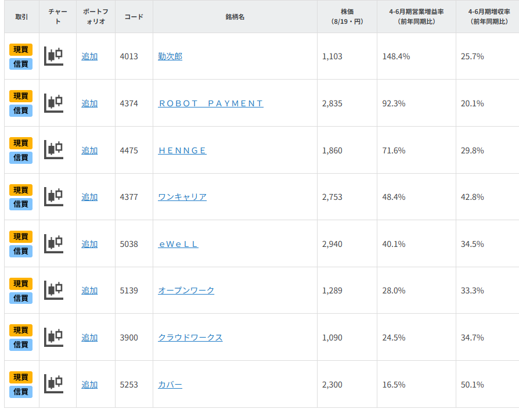The width and height of the screenshot is (519, 416).
Task: Click 信買 button for eWeLL row
Action: tap(21, 252)
